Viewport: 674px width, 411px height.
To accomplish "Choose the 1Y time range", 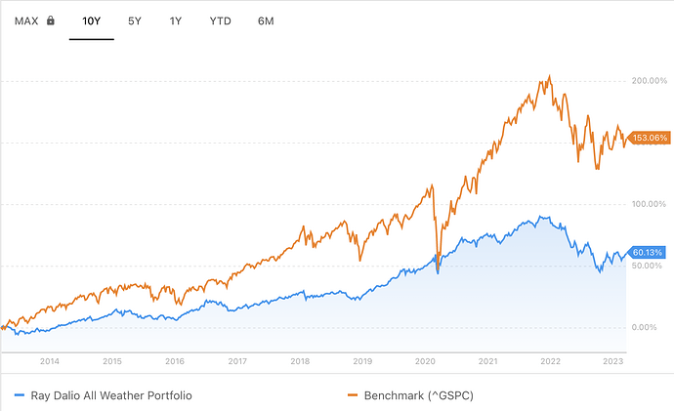I will pos(176,21).
